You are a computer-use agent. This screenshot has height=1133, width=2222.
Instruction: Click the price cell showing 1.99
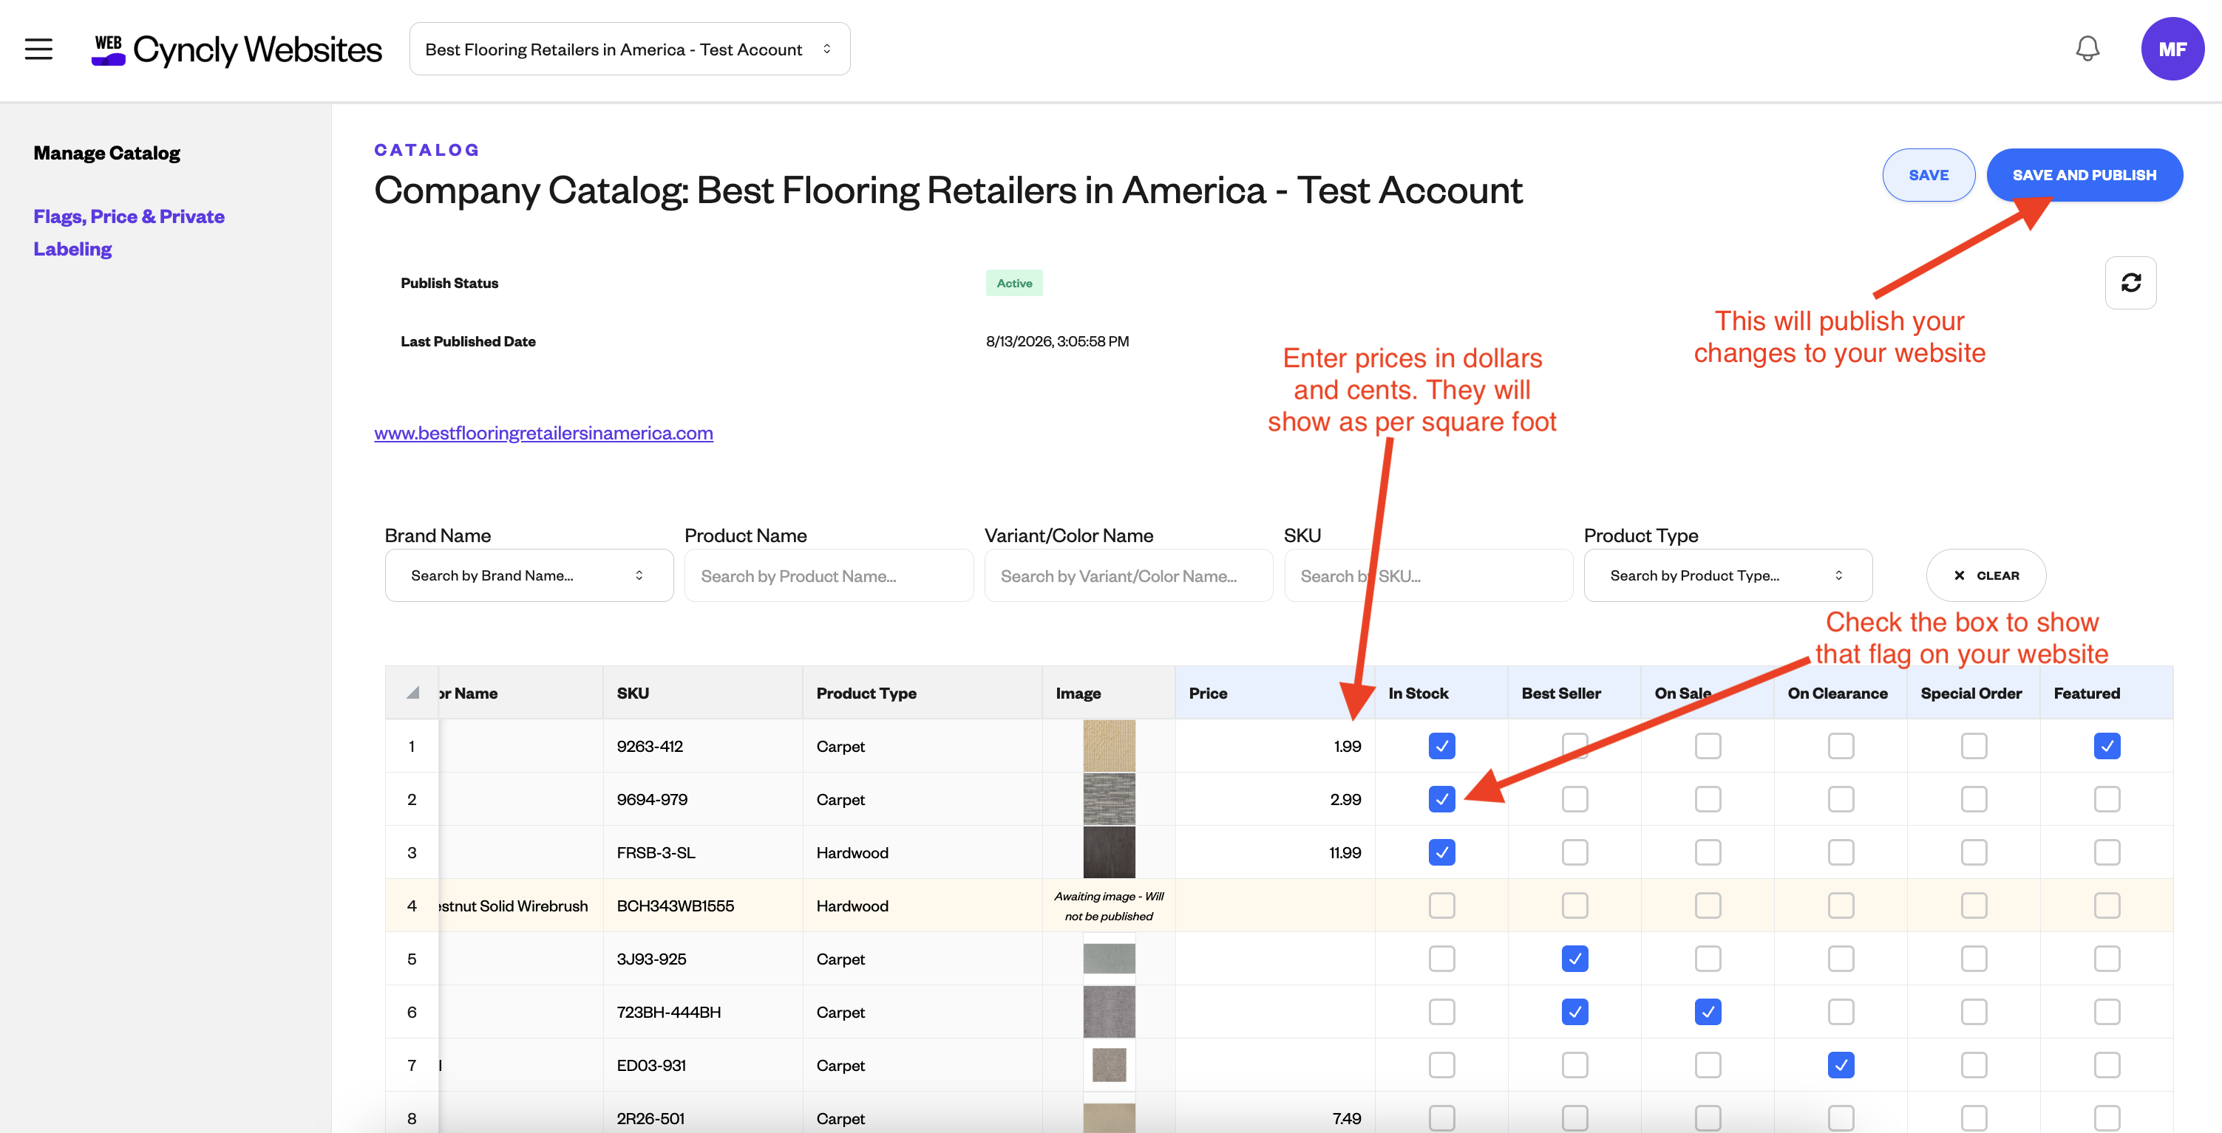(1275, 746)
